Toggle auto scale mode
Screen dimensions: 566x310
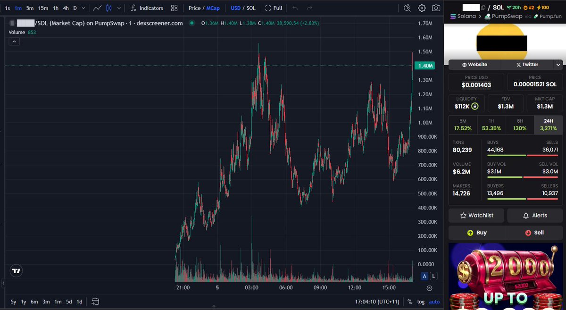(434, 302)
